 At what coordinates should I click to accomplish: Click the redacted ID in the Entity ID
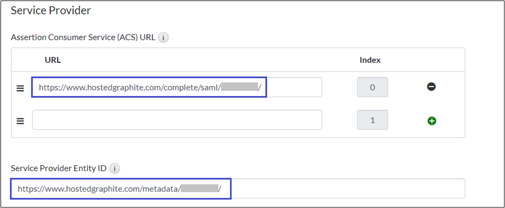(200, 189)
